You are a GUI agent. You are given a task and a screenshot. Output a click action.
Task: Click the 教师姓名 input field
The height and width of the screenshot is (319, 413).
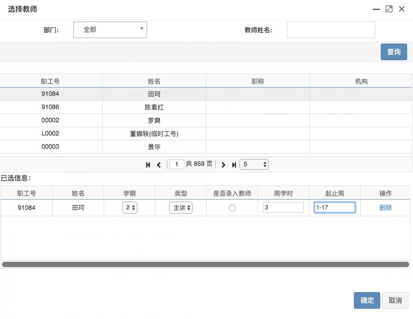click(331, 30)
